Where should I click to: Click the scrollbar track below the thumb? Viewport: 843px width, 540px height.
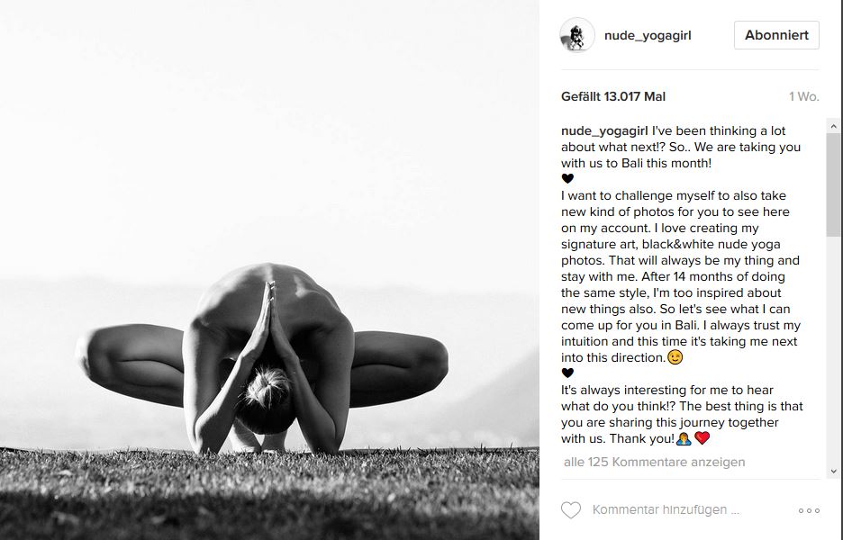[x=834, y=350]
